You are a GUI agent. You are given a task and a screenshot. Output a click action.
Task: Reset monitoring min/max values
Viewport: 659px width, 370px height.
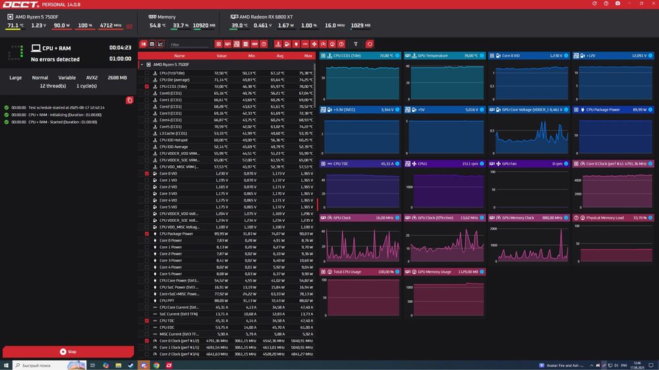coord(370,44)
